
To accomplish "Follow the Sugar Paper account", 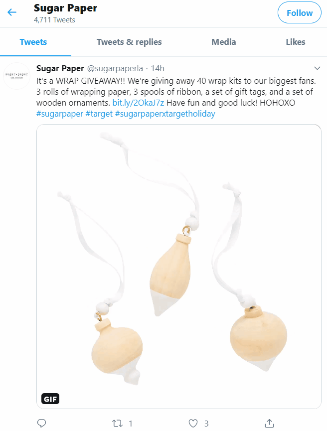I will (x=300, y=12).
